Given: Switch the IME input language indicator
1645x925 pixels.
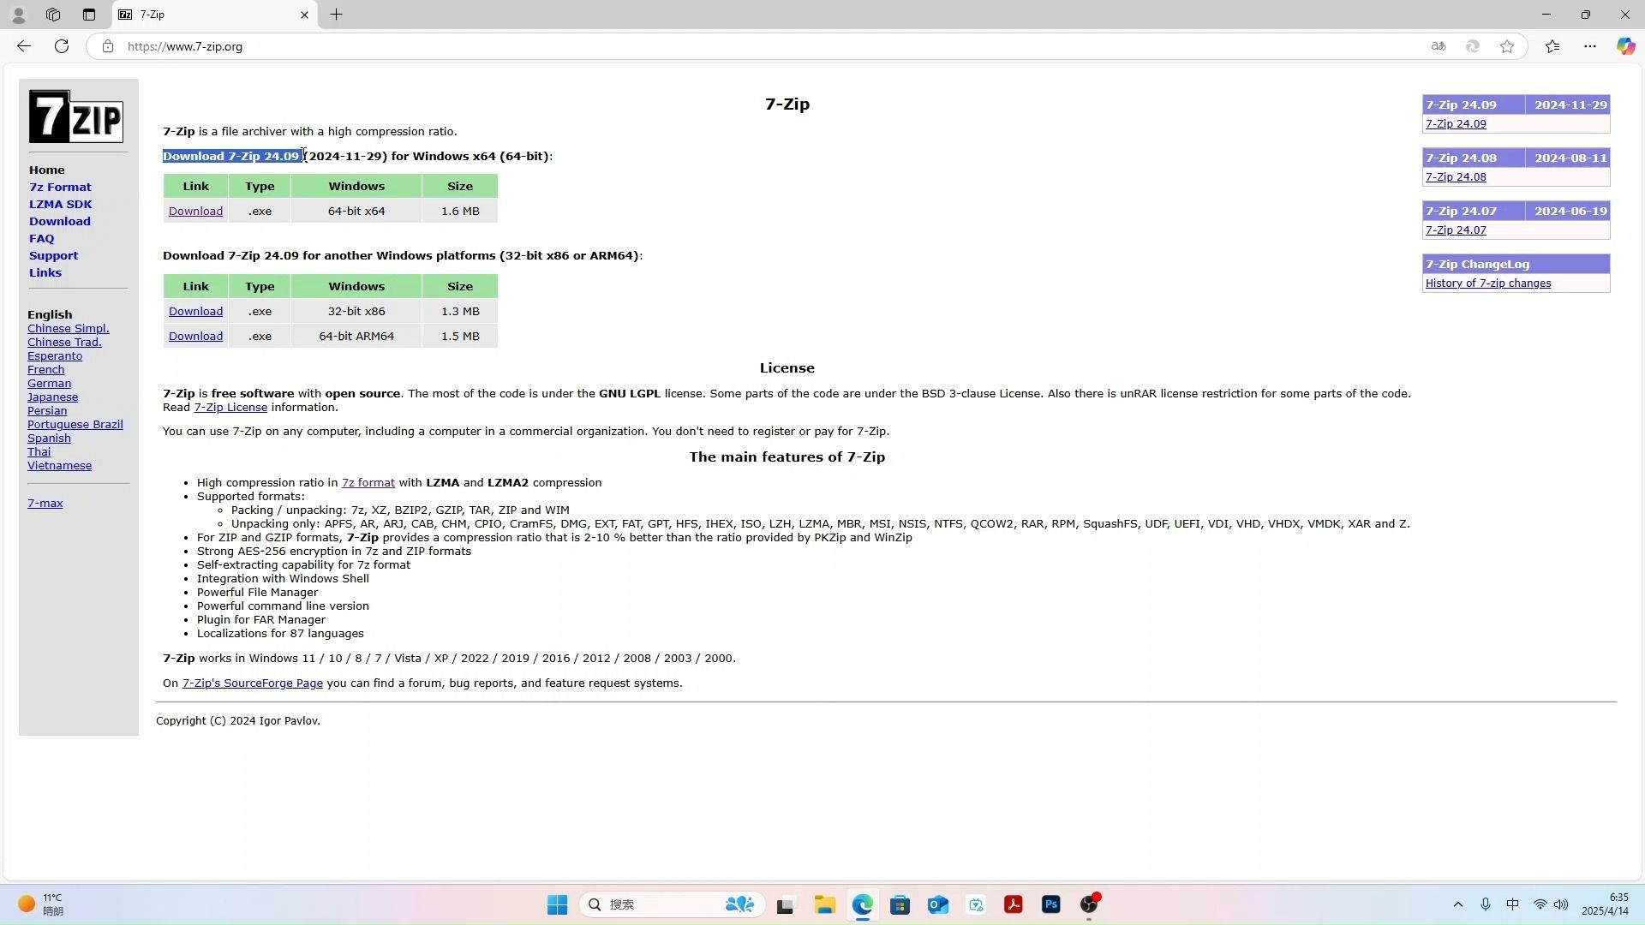Looking at the screenshot, I should pyautogui.click(x=1512, y=904).
